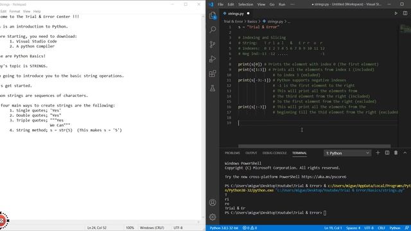Open the Source Control view
The width and height of the screenshot is (411, 231).
pos(213,44)
